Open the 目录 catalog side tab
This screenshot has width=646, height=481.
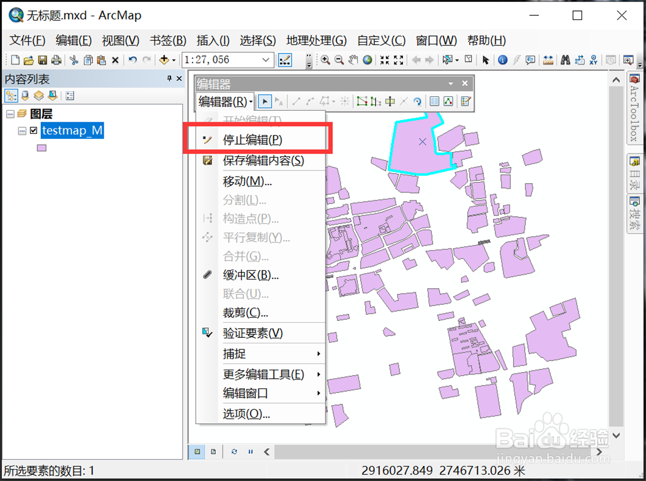pos(634,174)
